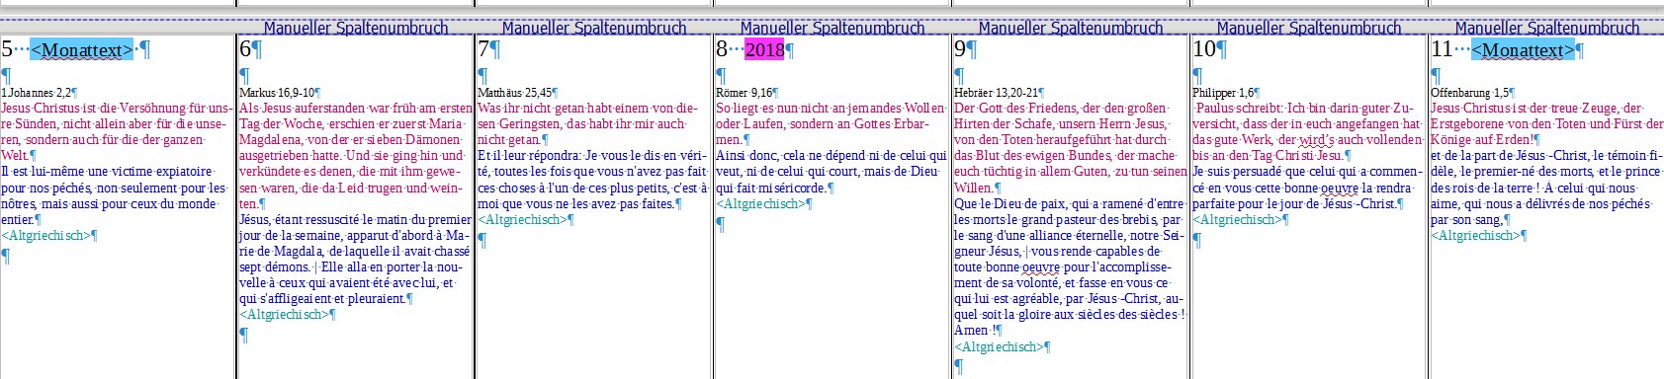Click "Manueller Spaltenumbruch" marker above day 8

coord(832,28)
